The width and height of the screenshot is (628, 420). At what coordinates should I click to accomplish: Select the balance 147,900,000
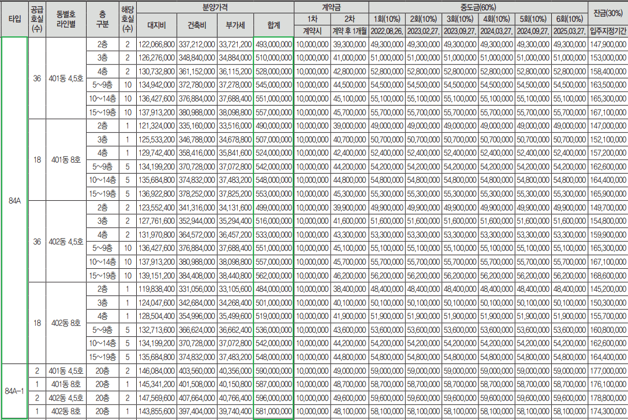coord(608,44)
